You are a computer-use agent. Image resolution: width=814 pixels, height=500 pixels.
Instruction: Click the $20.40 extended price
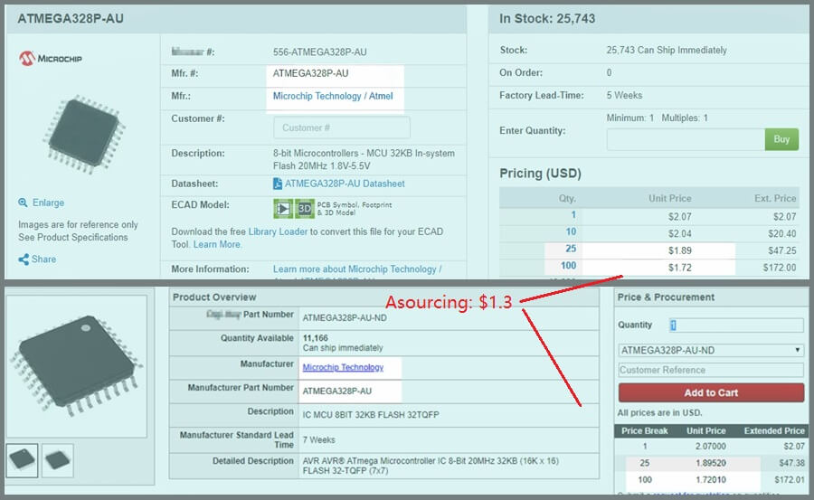tap(781, 233)
